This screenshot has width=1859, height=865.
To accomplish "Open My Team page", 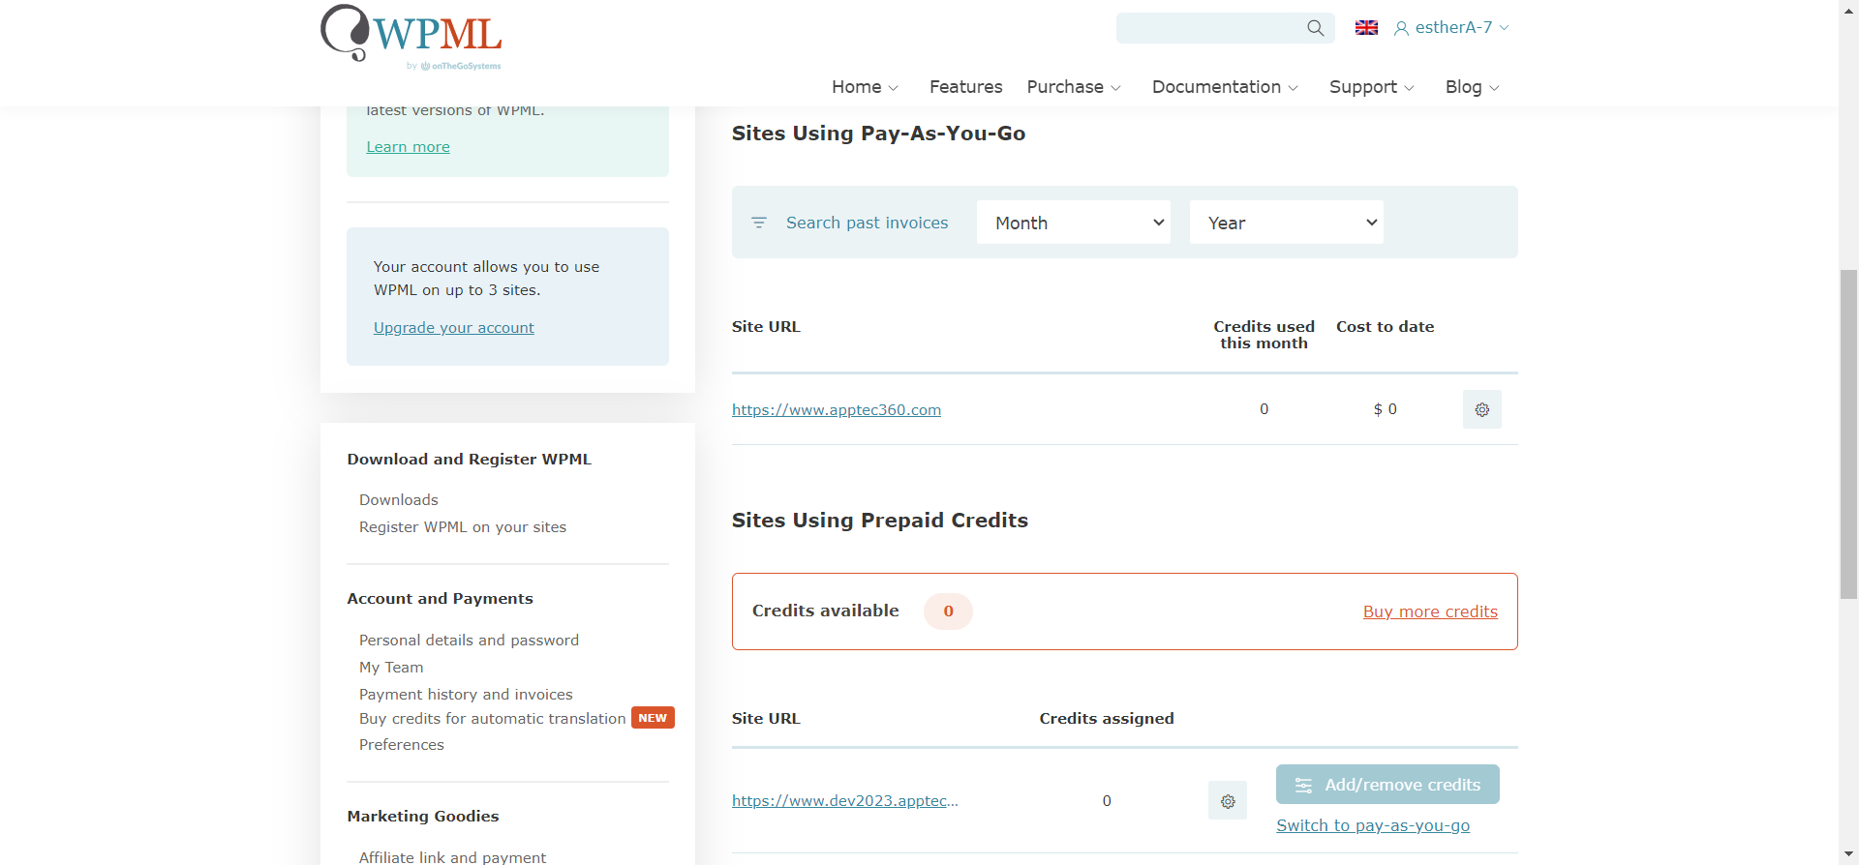I will (391, 668).
